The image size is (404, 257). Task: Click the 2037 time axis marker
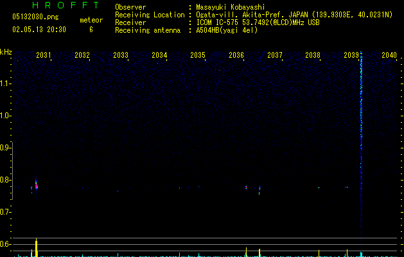(x=275, y=55)
